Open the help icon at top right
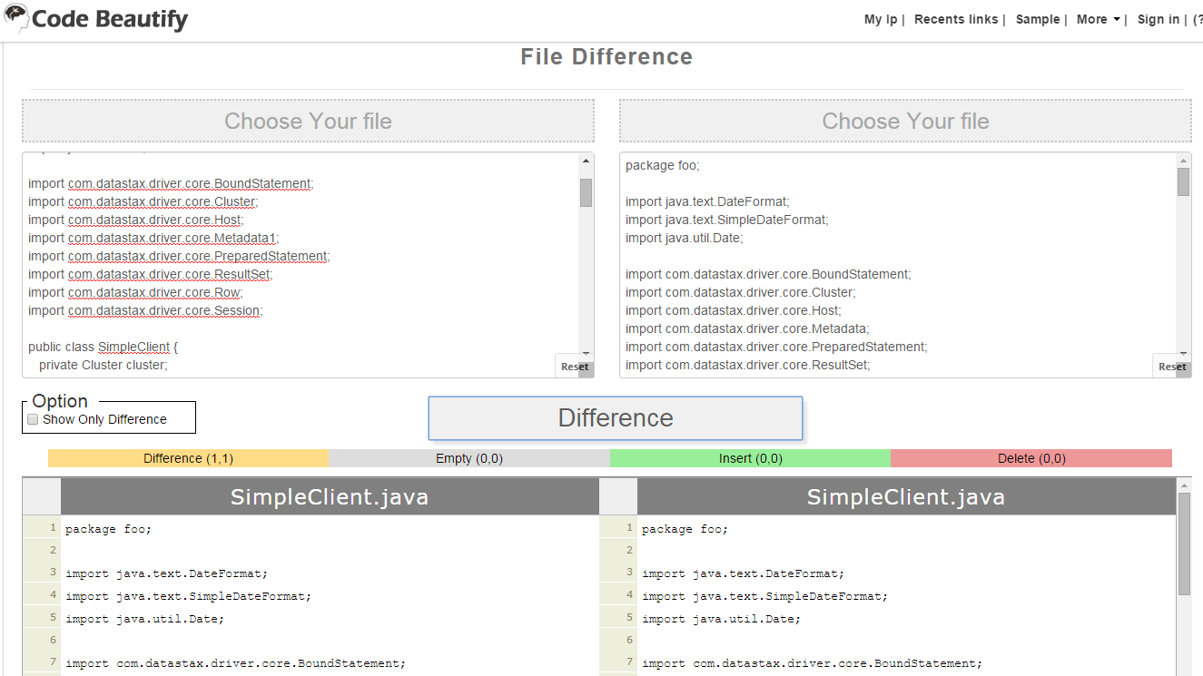This screenshot has height=676, width=1203. click(x=1198, y=19)
